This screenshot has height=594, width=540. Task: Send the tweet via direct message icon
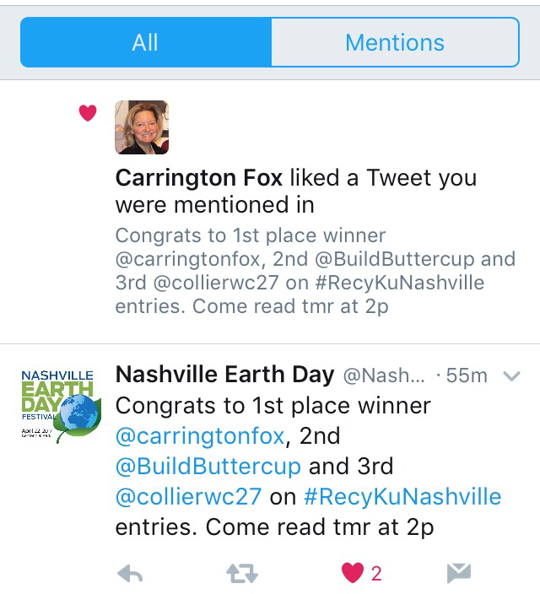(457, 574)
